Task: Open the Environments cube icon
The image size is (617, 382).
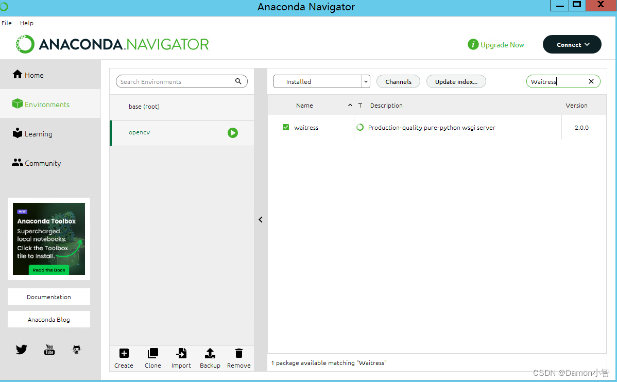Action: [18, 104]
